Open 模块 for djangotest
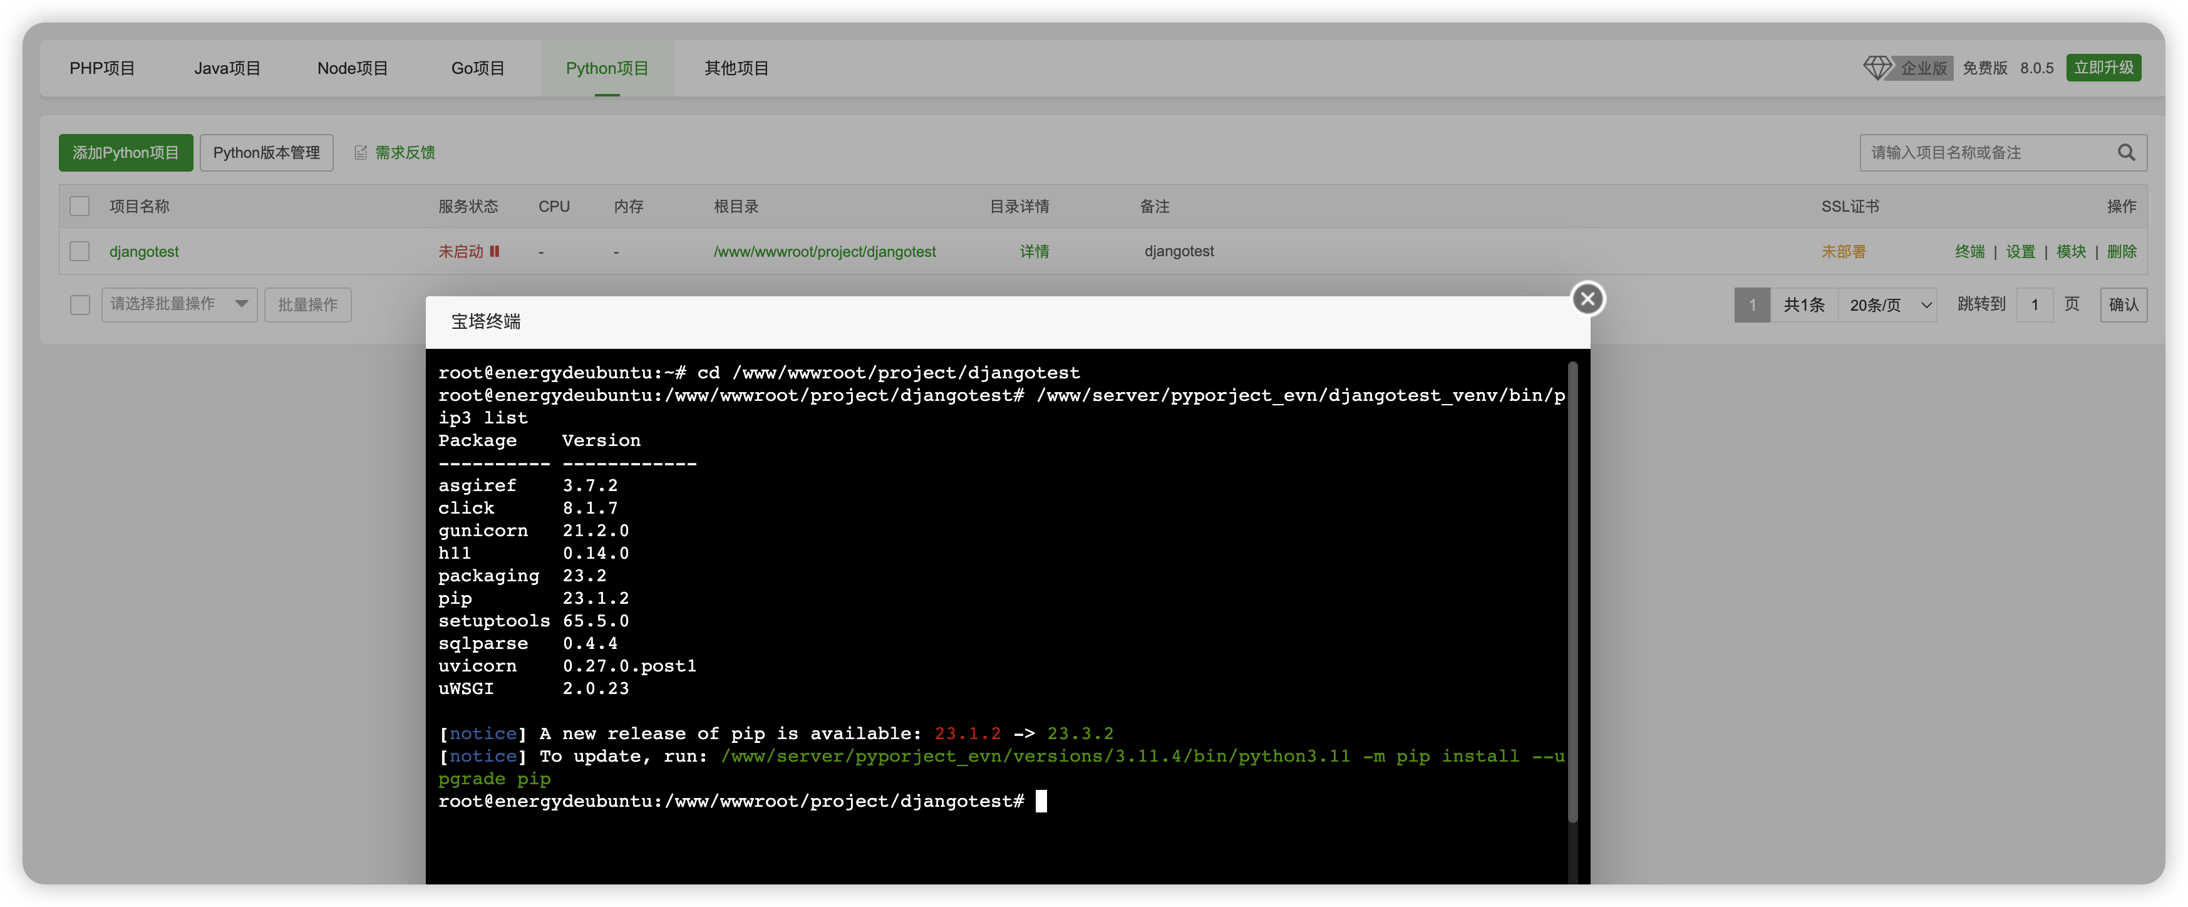 click(2071, 251)
